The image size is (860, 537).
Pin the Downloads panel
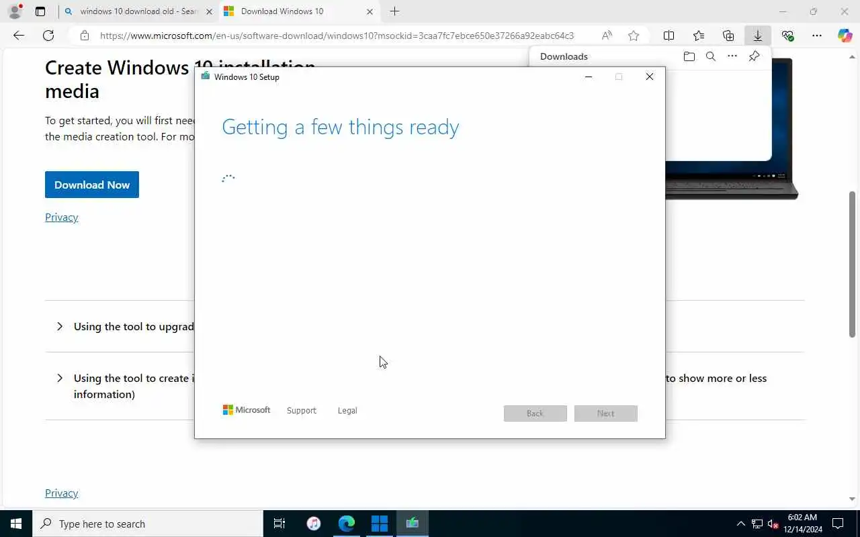point(755,56)
